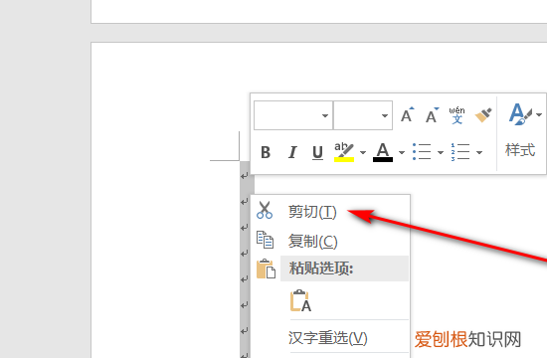Click the scissors cut icon

(x=265, y=210)
